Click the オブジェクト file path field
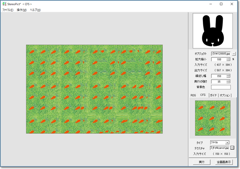This screenshot has height=169, width=240. coord(220,54)
